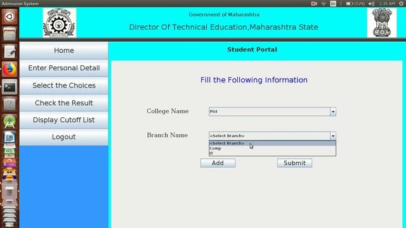This screenshot has width=406, height=228.
Task: Open the Files manager from the launcher
Action: (10, 34)
